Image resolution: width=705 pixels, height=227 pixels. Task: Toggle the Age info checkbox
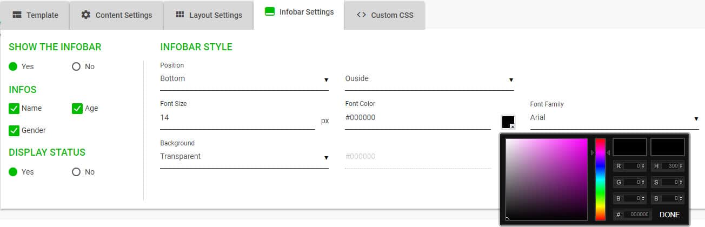pyautogui.click(x=77, y=109)
